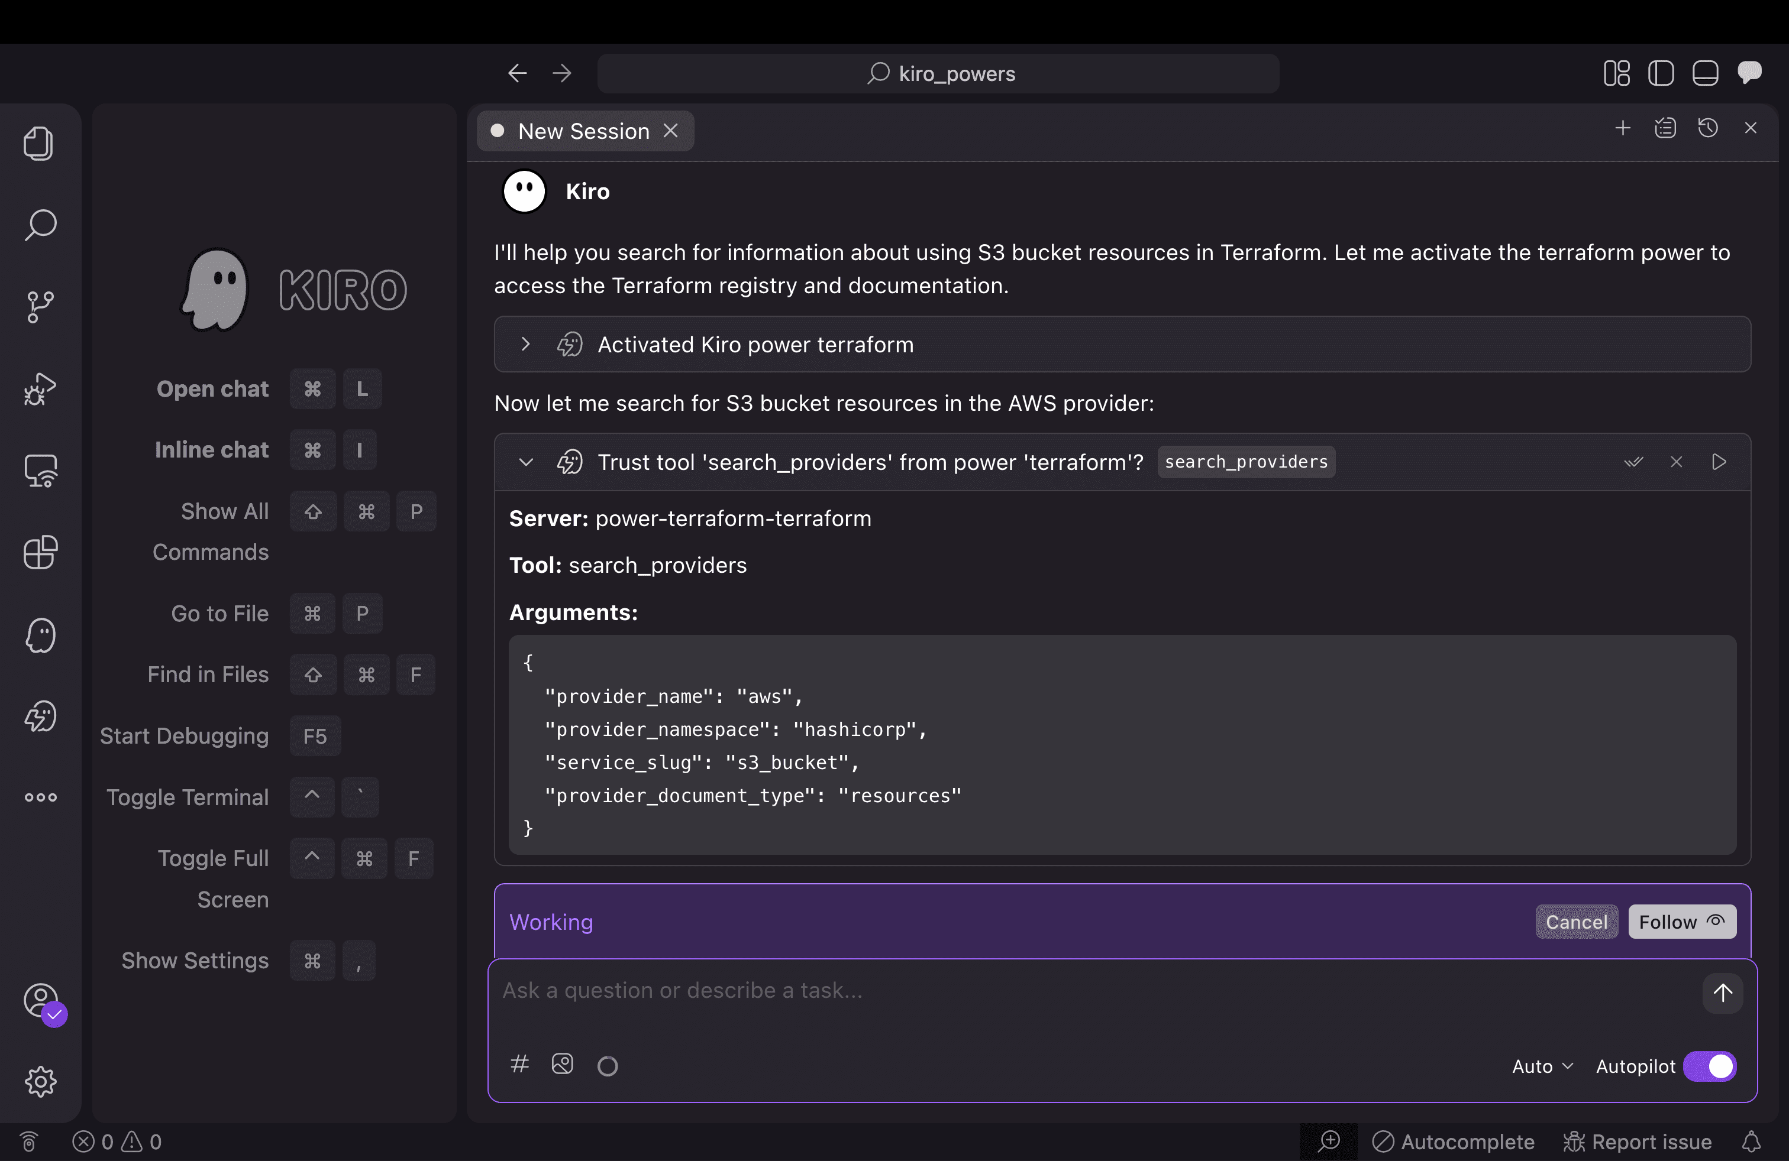Collapse the trust tool details chevron

(525, 463)
